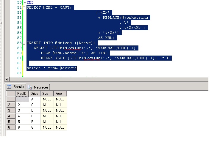220x153 pixels.
Task: Click line number 58 in gutter
Action: click(19, 43)
